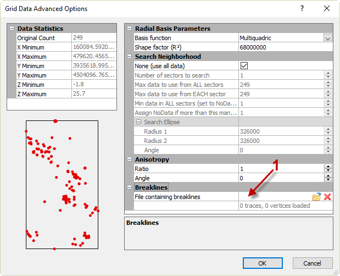Screen dimensions: 340x276
Task: Collapse the Search Ellipse subsection
Action: tap(138, 122)
